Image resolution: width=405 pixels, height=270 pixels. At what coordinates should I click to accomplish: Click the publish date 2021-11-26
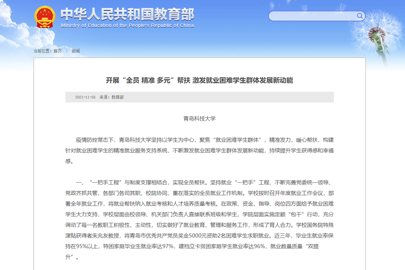[x=85, y=98]
